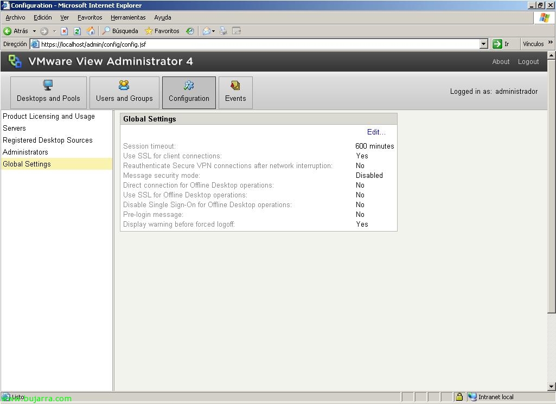This screenshot has width=556, height=404.
Task: Click the forward navigation arrow icon
Action: [44, 31]
